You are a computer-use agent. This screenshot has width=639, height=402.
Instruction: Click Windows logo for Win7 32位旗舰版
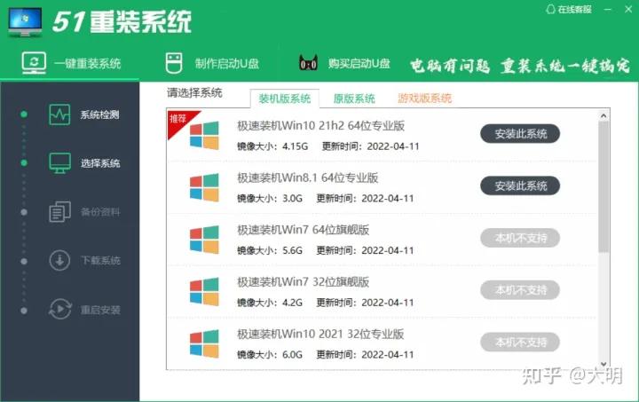[x=204, y=292]
